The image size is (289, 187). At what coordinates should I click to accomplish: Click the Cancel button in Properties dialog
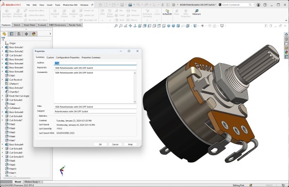point(115,144)
